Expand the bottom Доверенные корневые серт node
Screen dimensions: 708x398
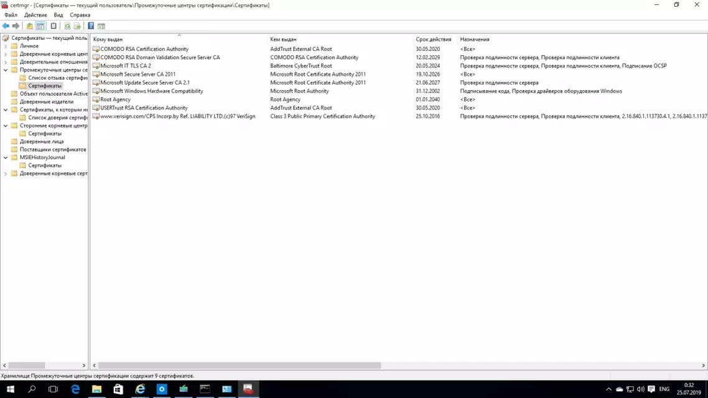(6, 174)
